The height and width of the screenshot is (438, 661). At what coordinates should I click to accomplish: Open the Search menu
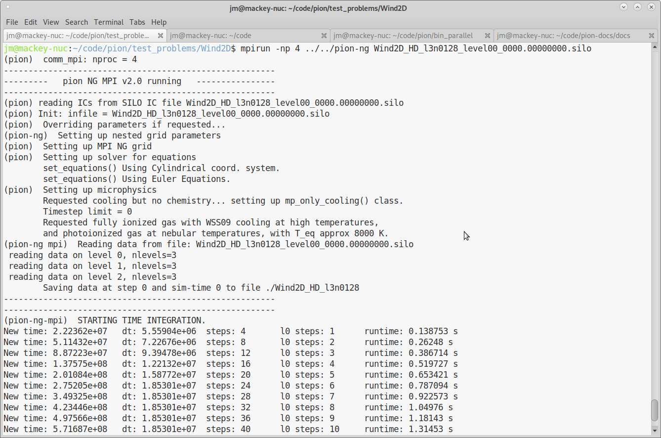coord(76,22)
